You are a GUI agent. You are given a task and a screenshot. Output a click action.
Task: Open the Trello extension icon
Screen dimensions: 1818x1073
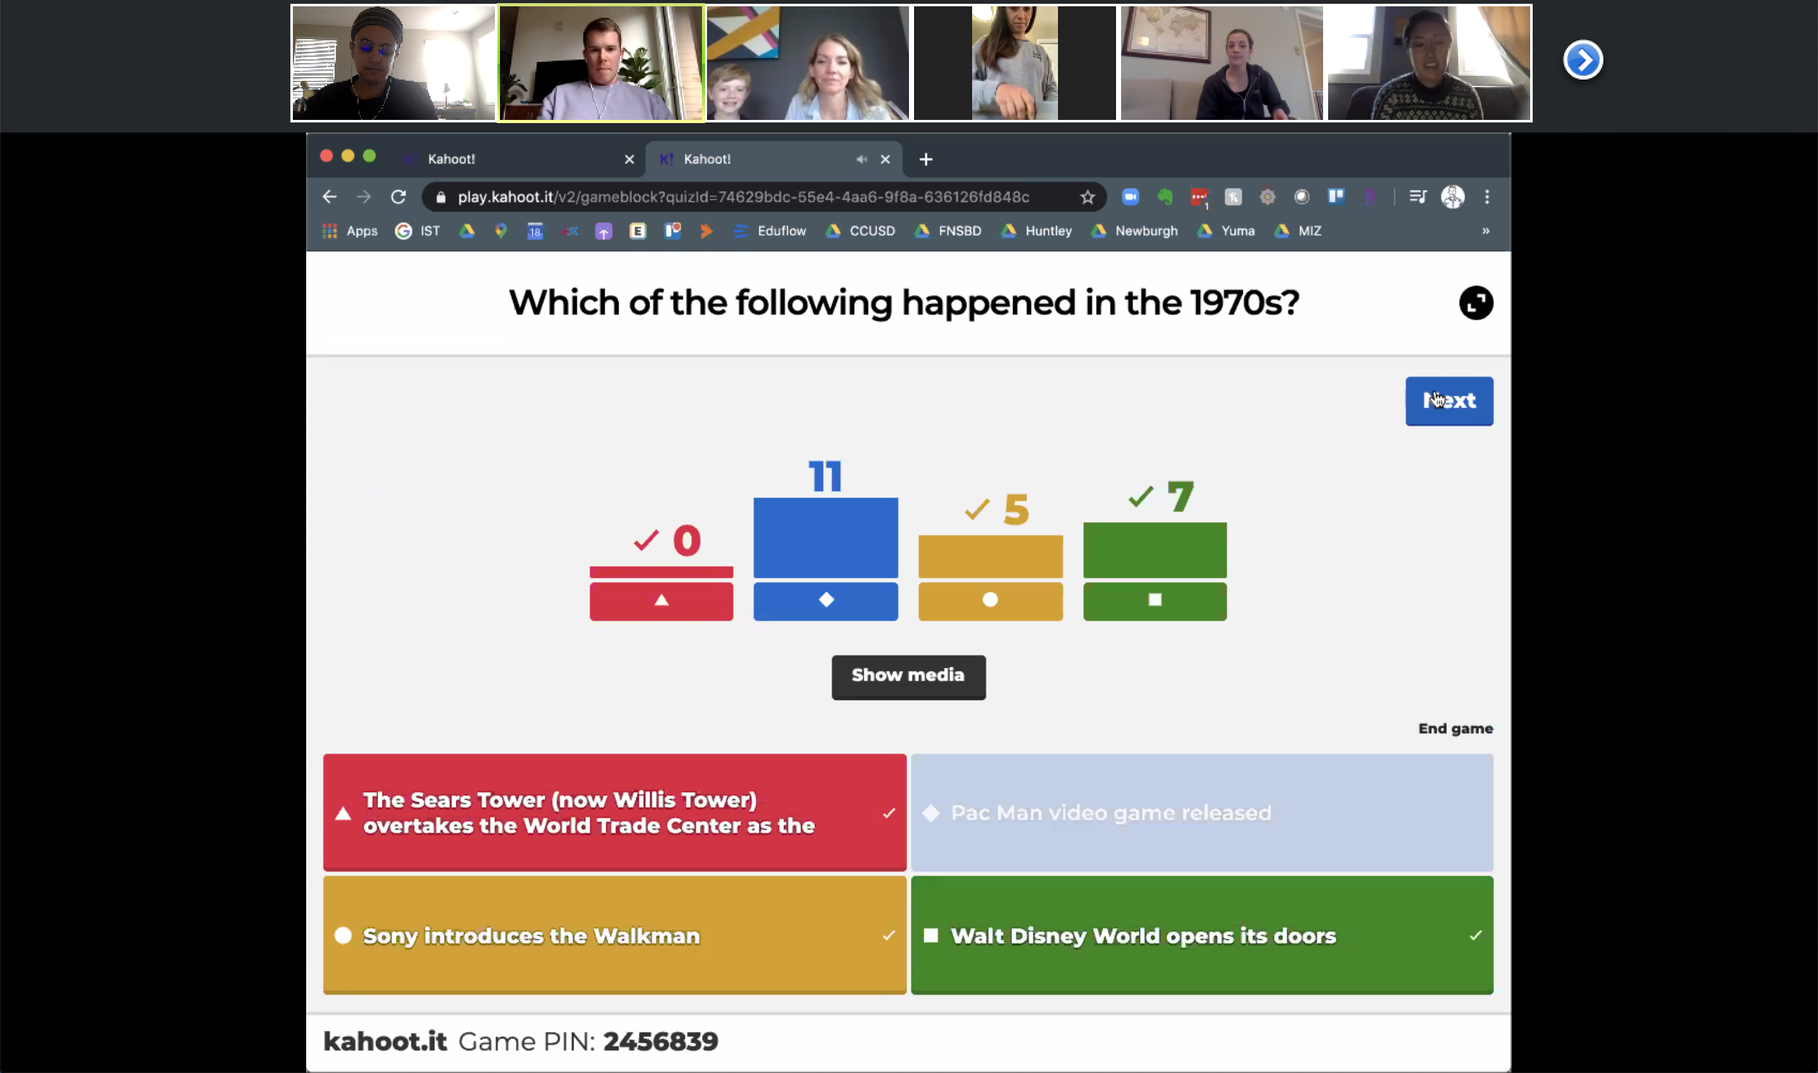[x=1336, y=197]
